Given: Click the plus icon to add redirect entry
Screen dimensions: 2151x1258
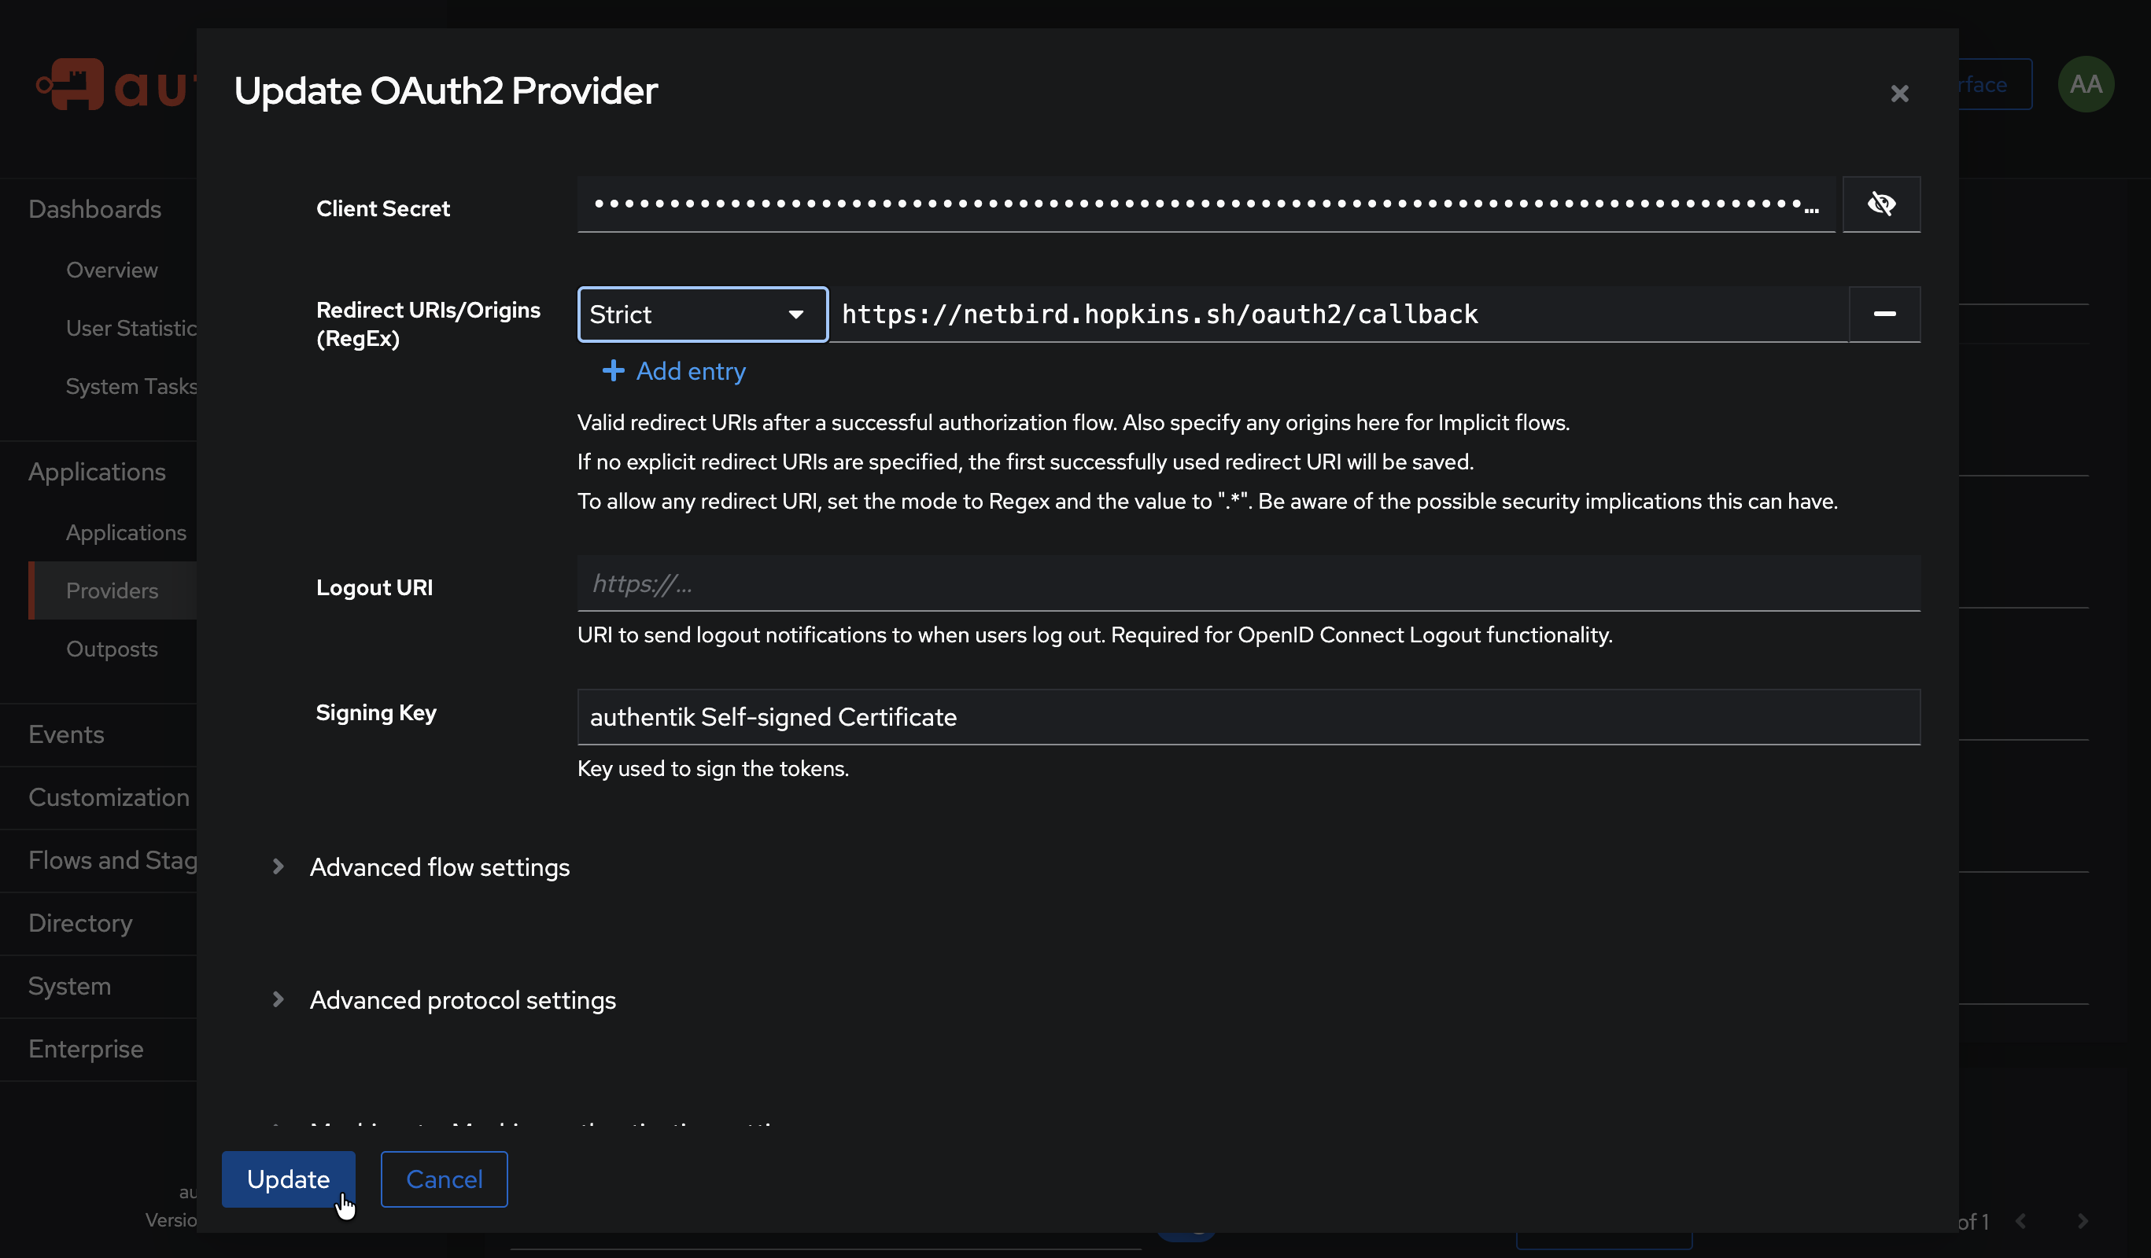Looking at the screenshot, I should click(x=614, y=372).
